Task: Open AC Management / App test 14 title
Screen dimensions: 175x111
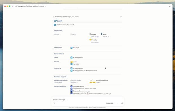Action: 65,25
